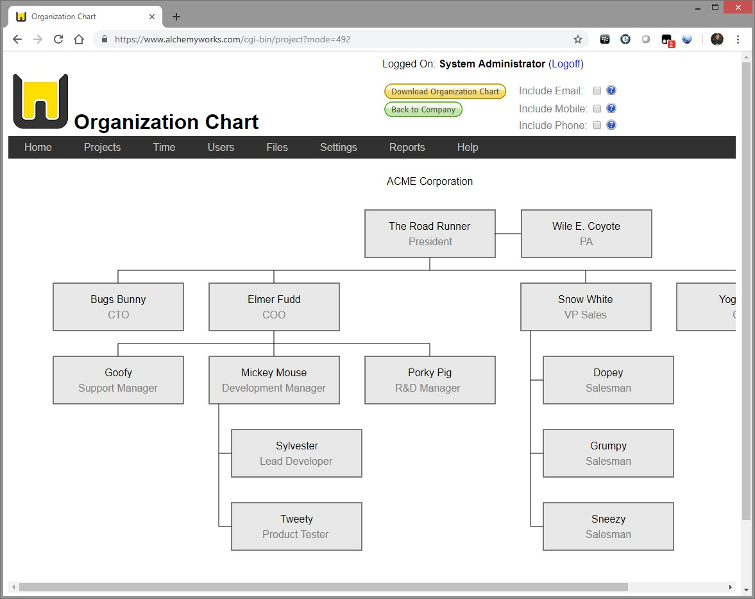Screen dimensions: 755x599
Task: Select the Sylvester Lead Developer box
Action: pos(296,453)
